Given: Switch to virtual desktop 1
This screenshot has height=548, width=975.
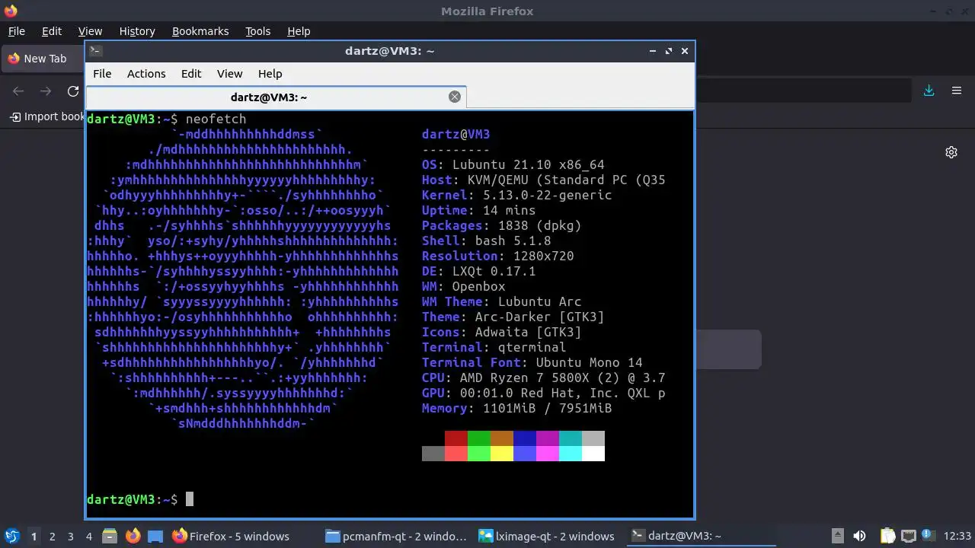Looking at the screenshot, I should (x=34, y=536).
